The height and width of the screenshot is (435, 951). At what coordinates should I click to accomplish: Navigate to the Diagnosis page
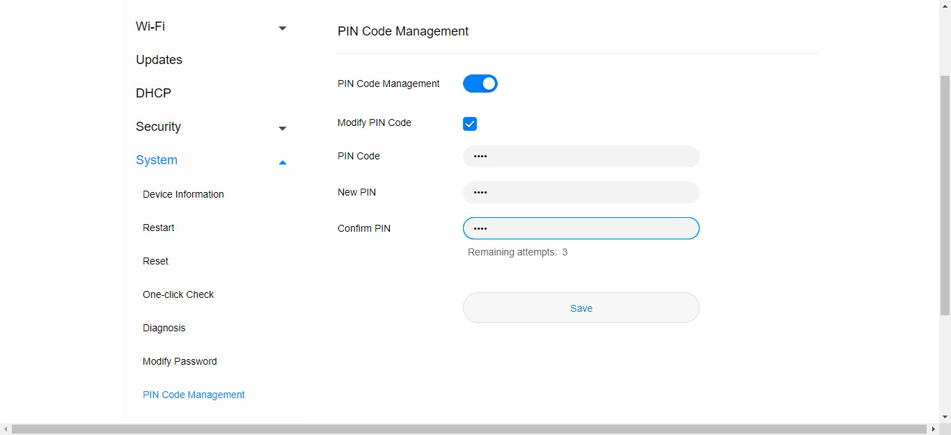pos(164,328)
